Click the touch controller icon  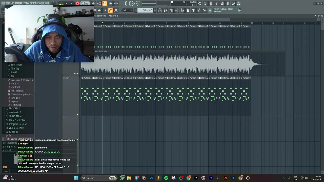pos(205,10)
